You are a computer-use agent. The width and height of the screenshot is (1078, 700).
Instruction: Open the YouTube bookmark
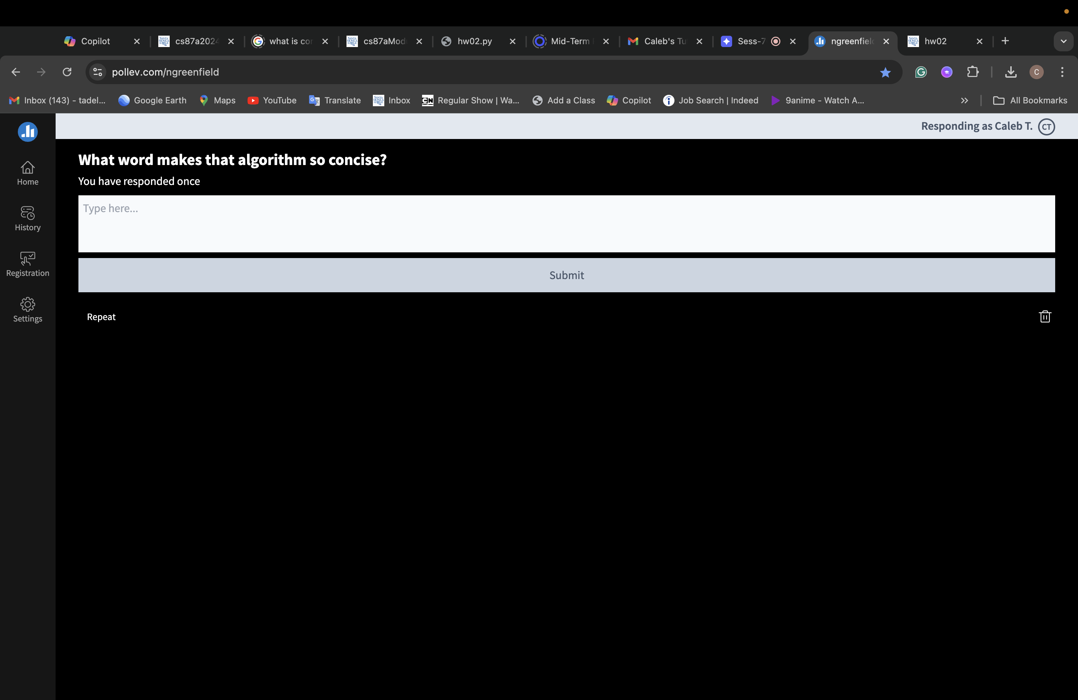pos(272,101)
